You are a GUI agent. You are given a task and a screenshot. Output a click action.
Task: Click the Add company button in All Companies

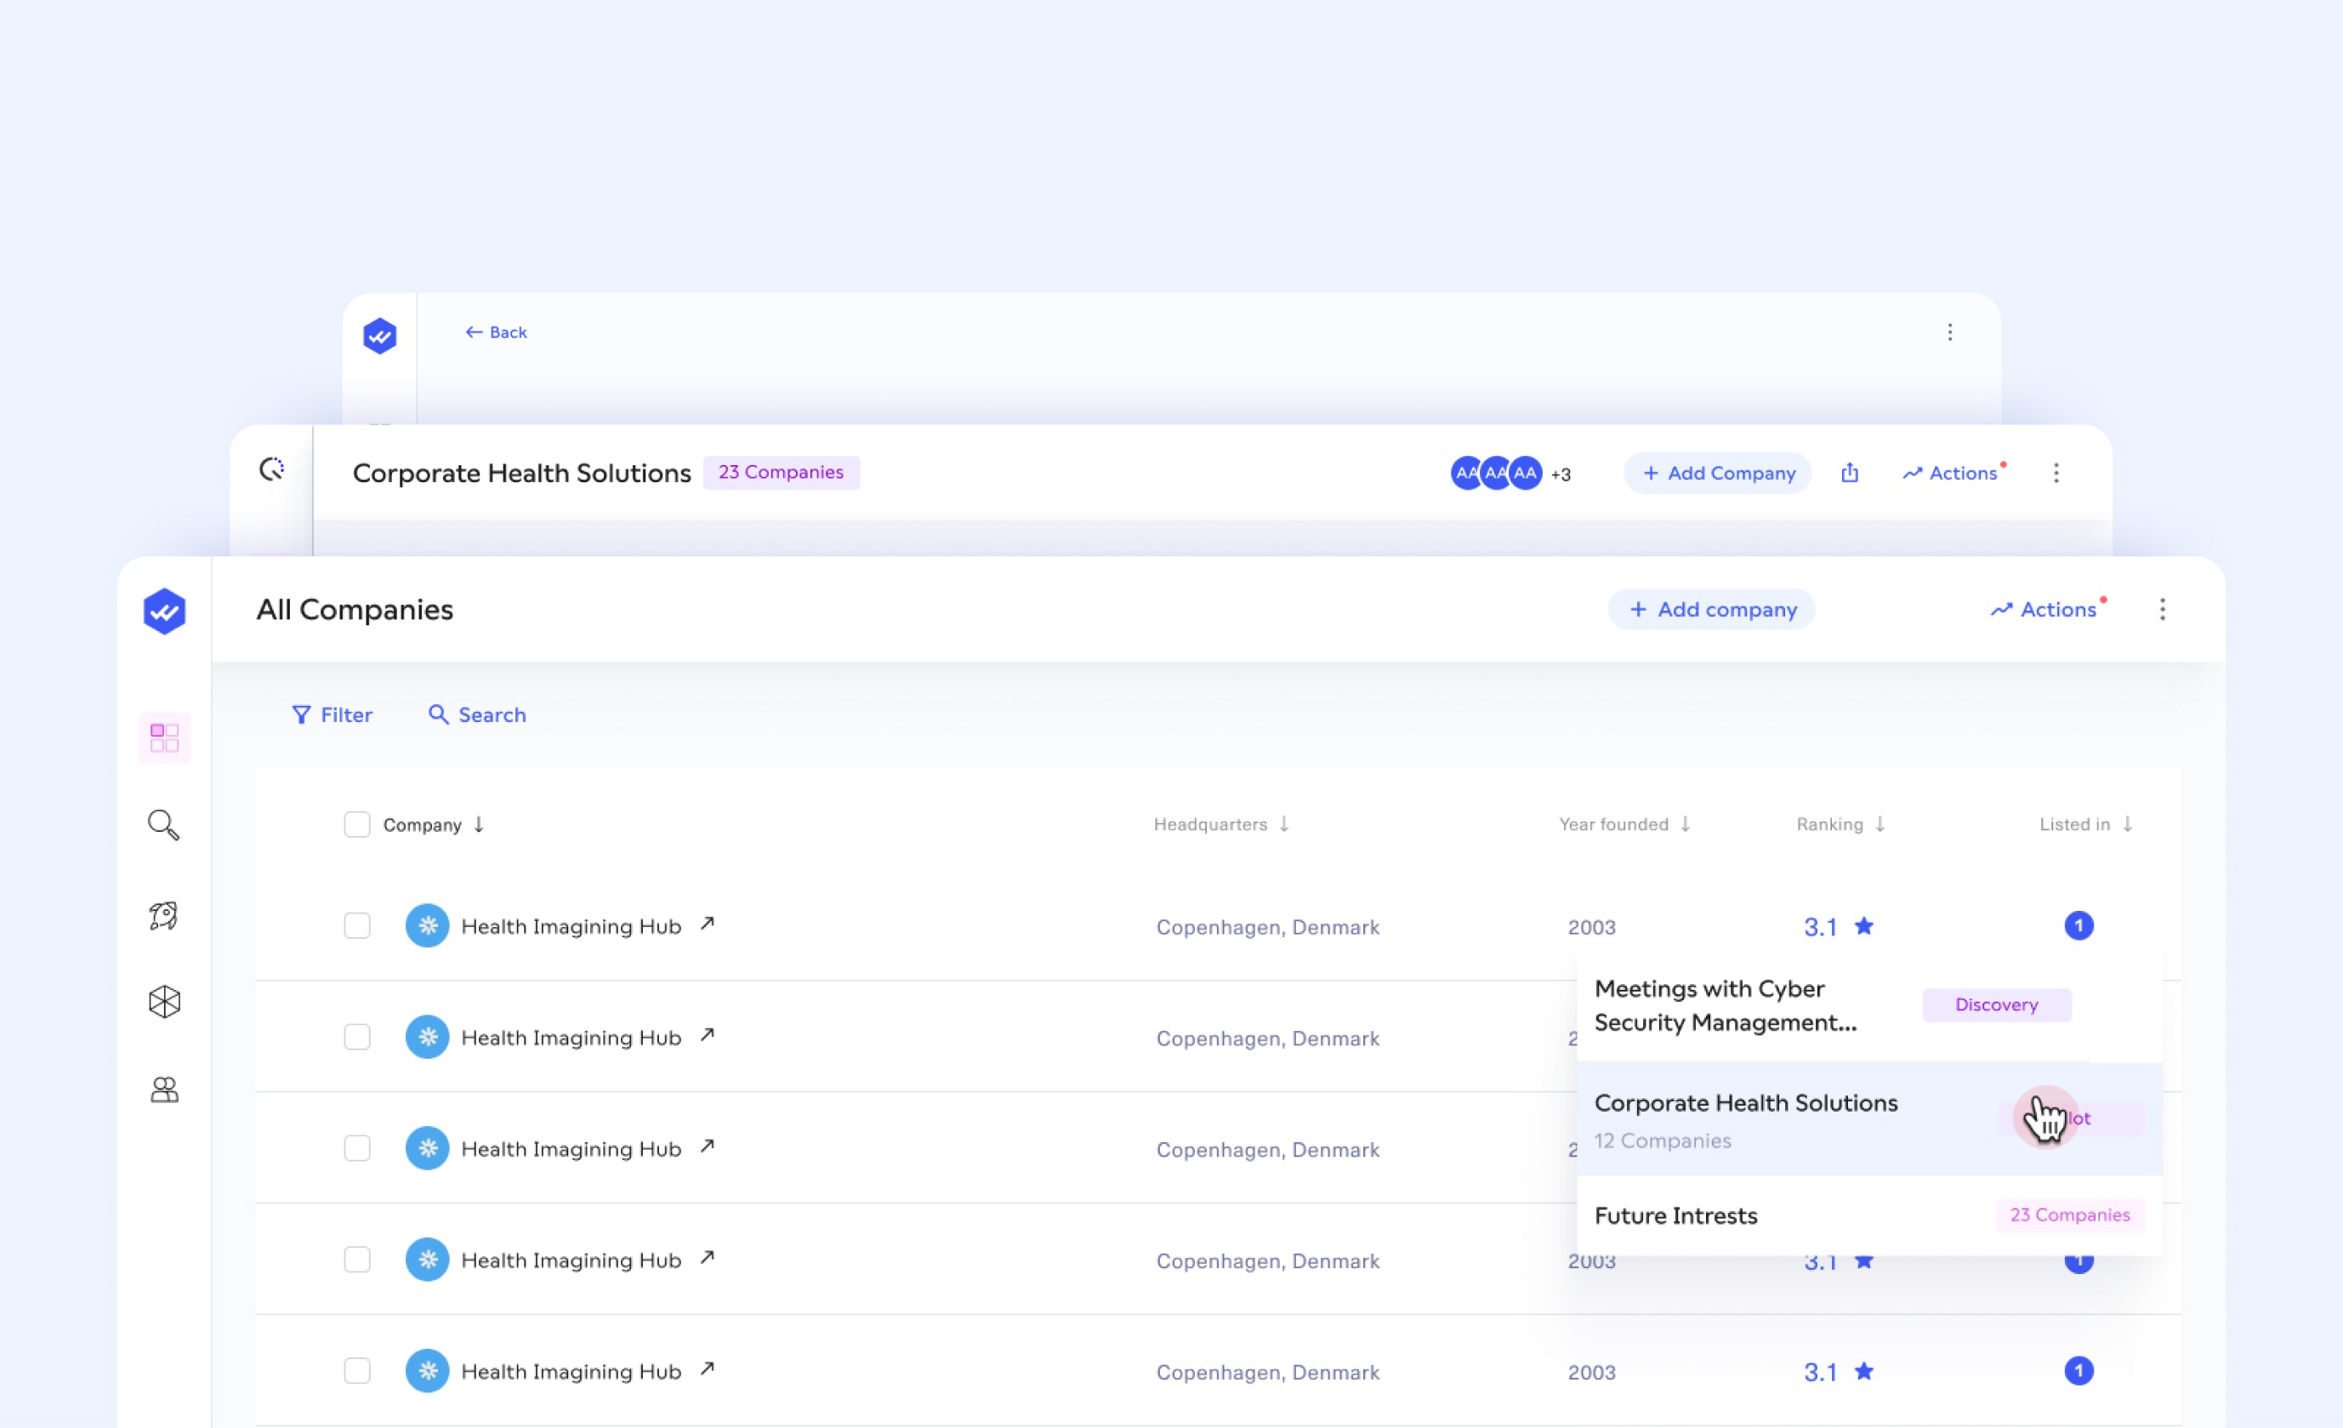pyautogui.click(x=1712, y=610)
